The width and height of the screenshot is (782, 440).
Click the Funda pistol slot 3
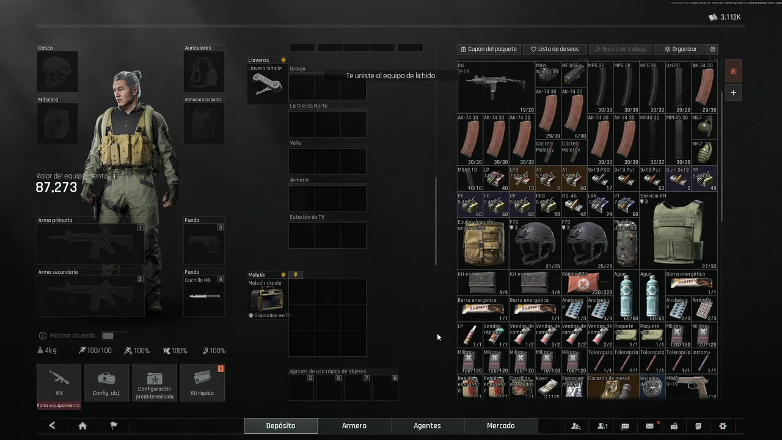pyautogui.click(x=204, y=244)
